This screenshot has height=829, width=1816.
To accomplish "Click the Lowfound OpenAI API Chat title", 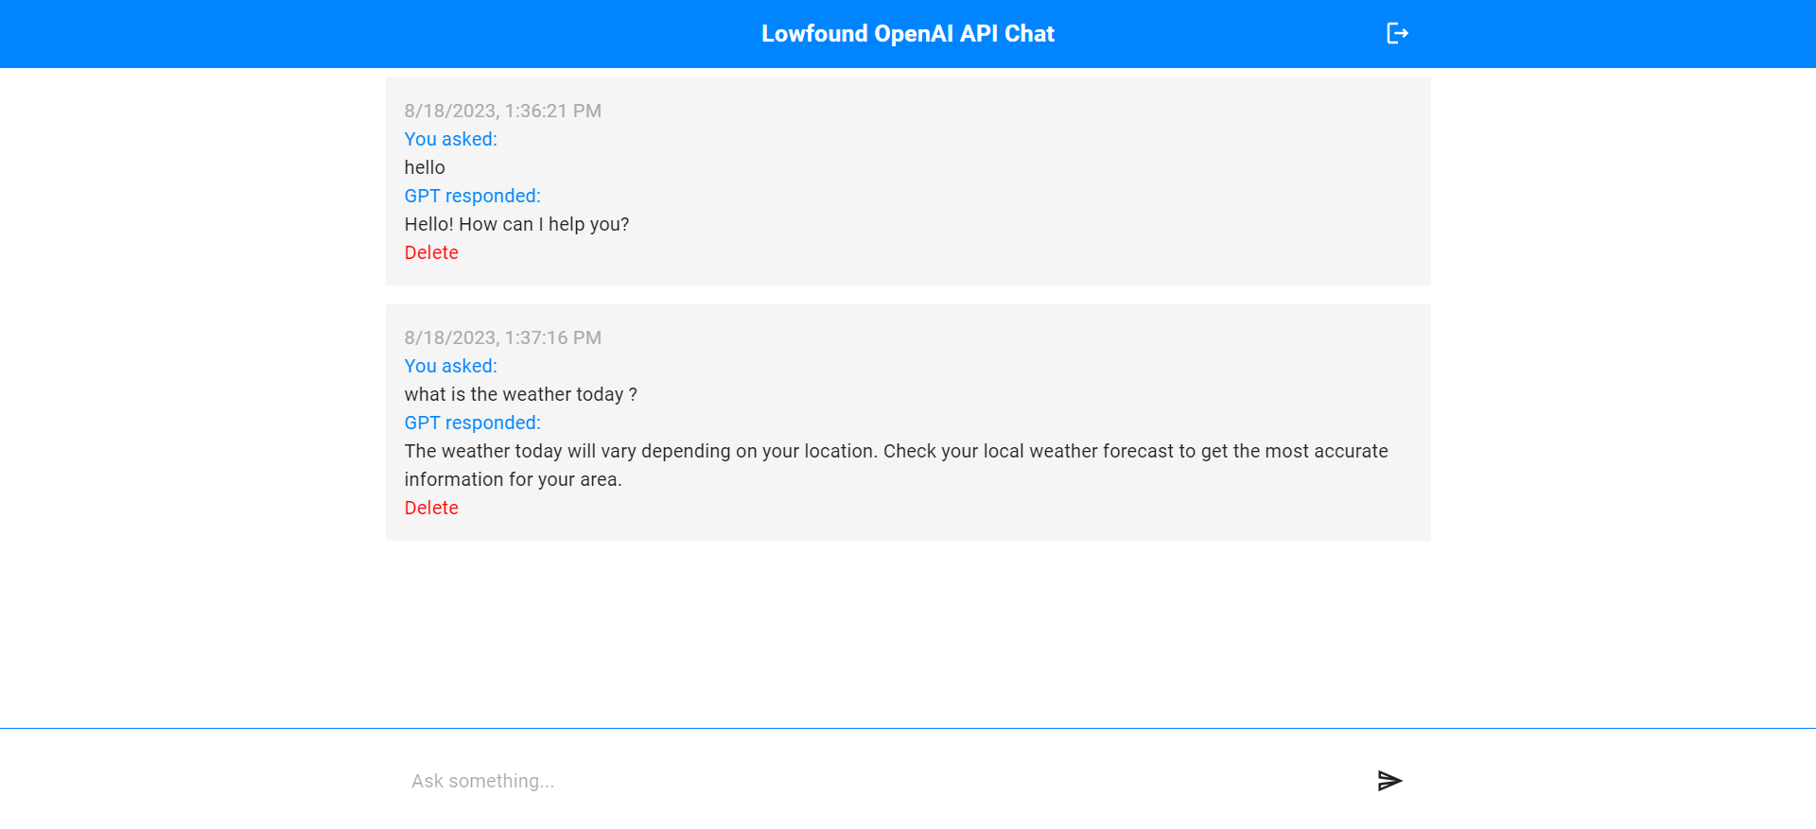I will tap(907, 33).
